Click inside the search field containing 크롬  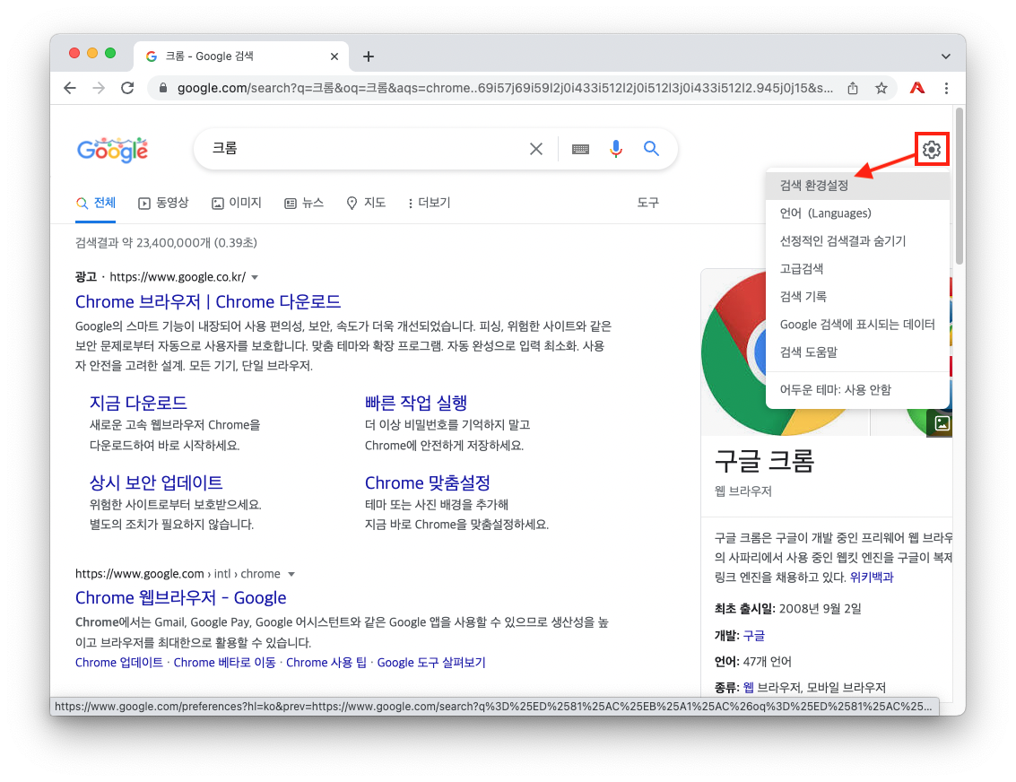pyautogui.click(x=363, y=149)
